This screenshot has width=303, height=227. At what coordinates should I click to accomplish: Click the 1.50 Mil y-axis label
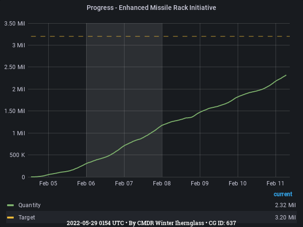(x=15, y=111)
